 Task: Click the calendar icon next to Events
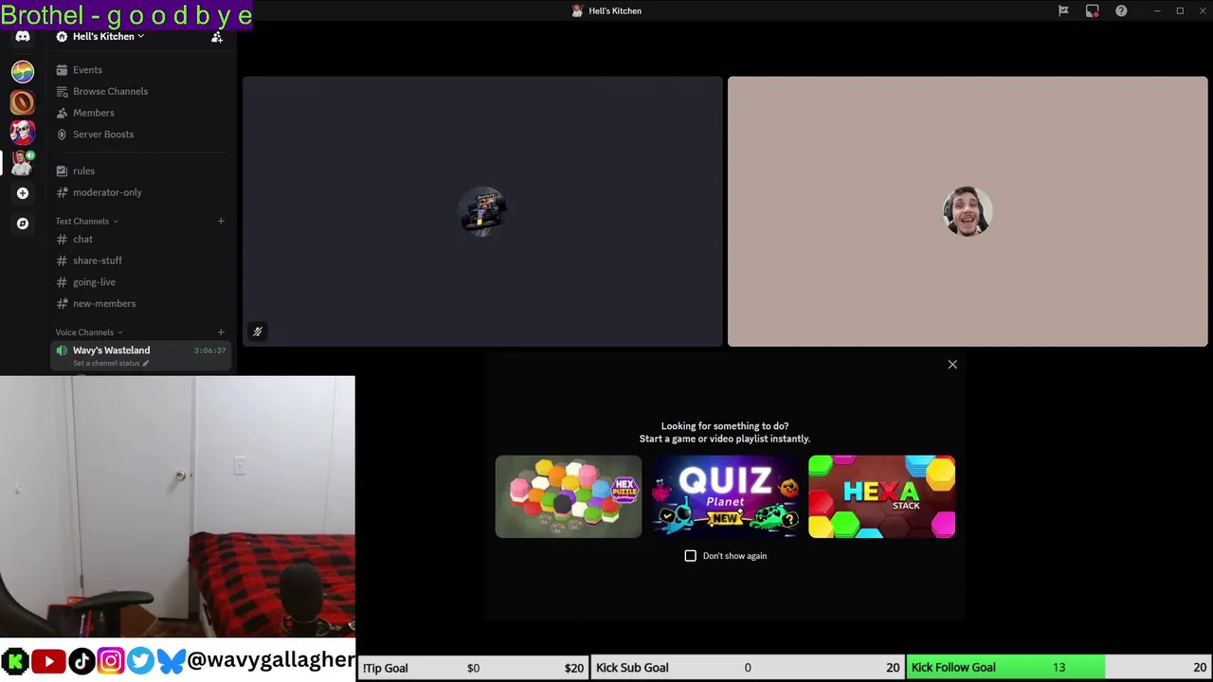pos(62,70)
